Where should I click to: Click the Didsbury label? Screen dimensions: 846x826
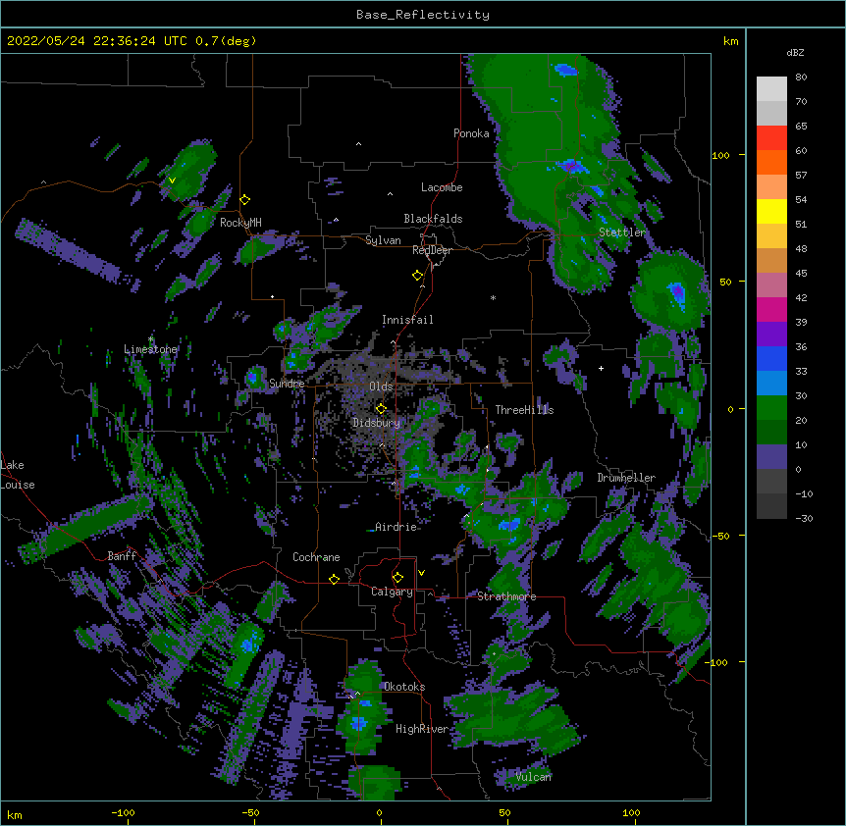(x=377, y=423)
